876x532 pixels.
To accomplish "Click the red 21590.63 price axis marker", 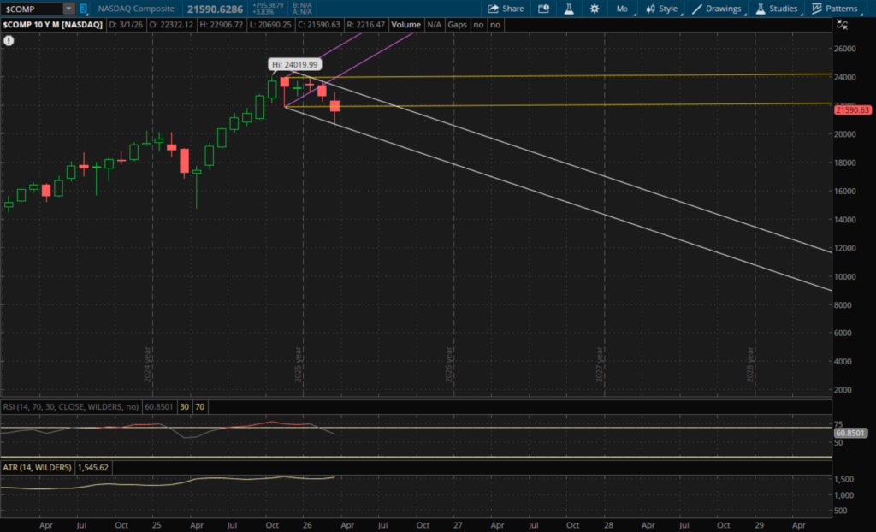I will coord(852,109).
